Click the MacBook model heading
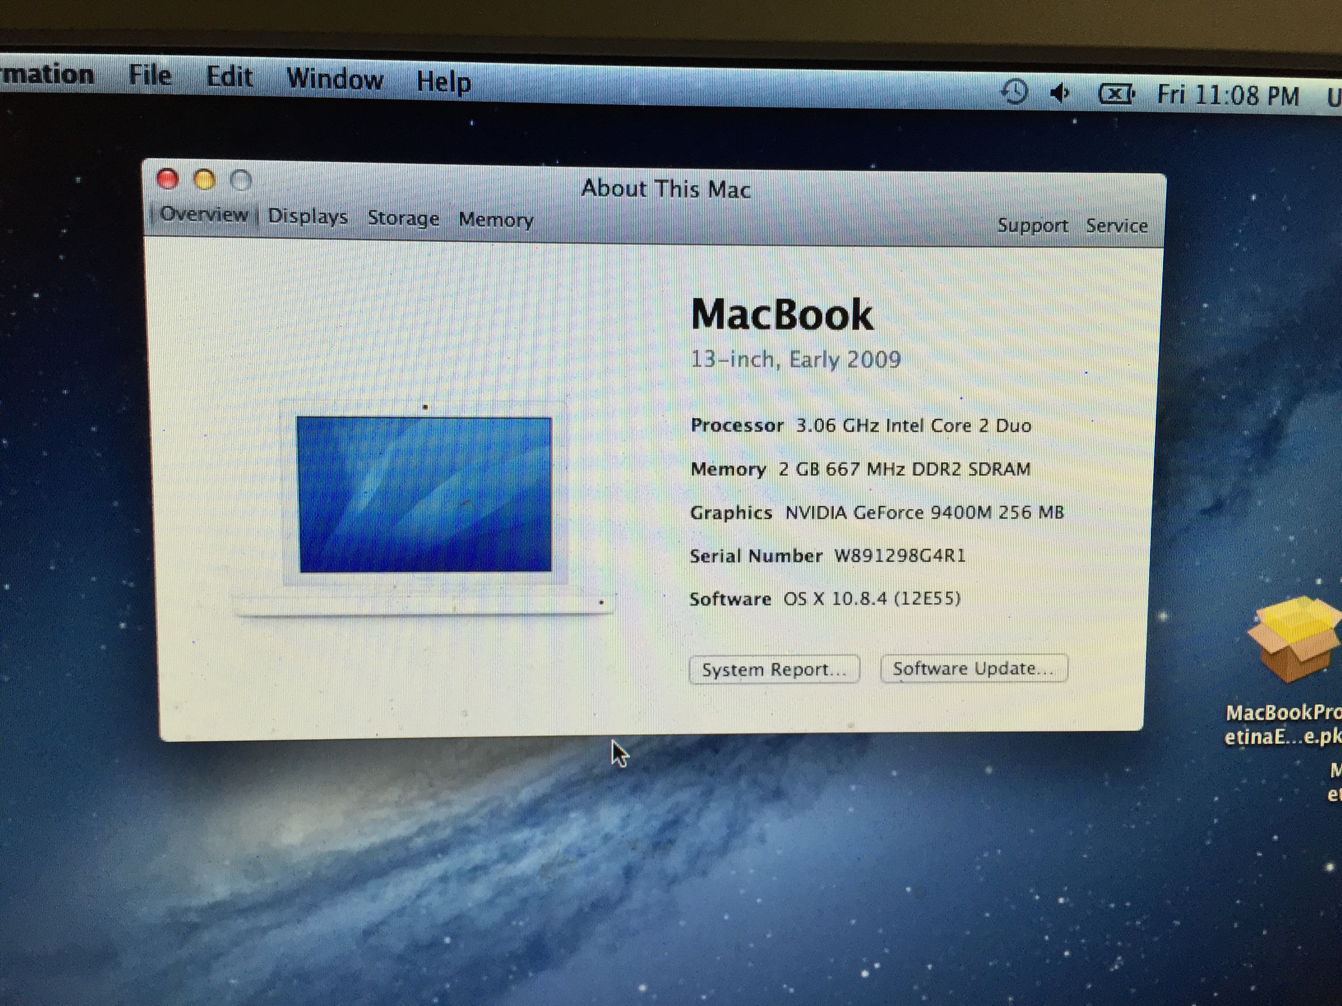Image resolution: width=1342 pixels, height=1006 pixels. coord(782,315)
